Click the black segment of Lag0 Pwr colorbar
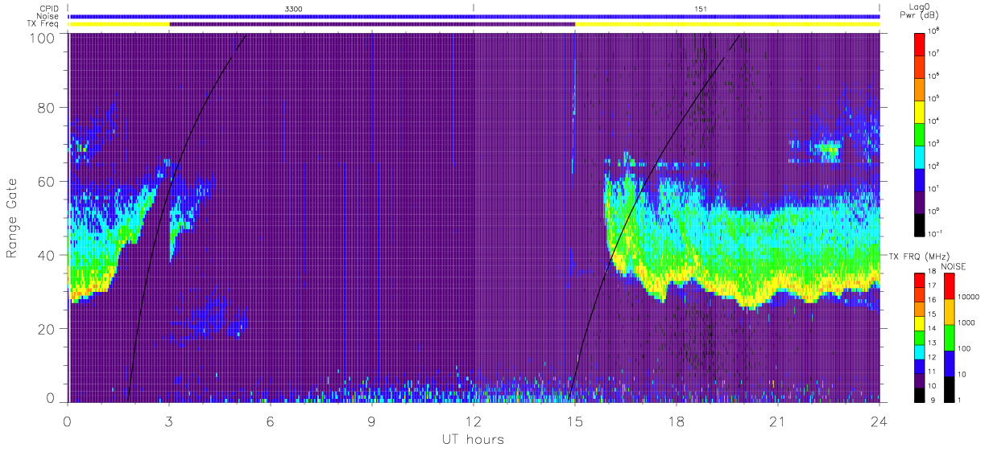Viewport: 989px width, 456px height. 920,224
